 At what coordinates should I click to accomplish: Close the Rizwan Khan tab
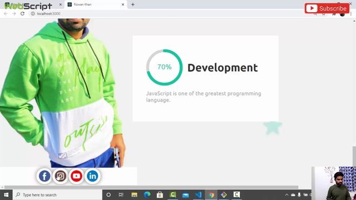coord(123,4)
